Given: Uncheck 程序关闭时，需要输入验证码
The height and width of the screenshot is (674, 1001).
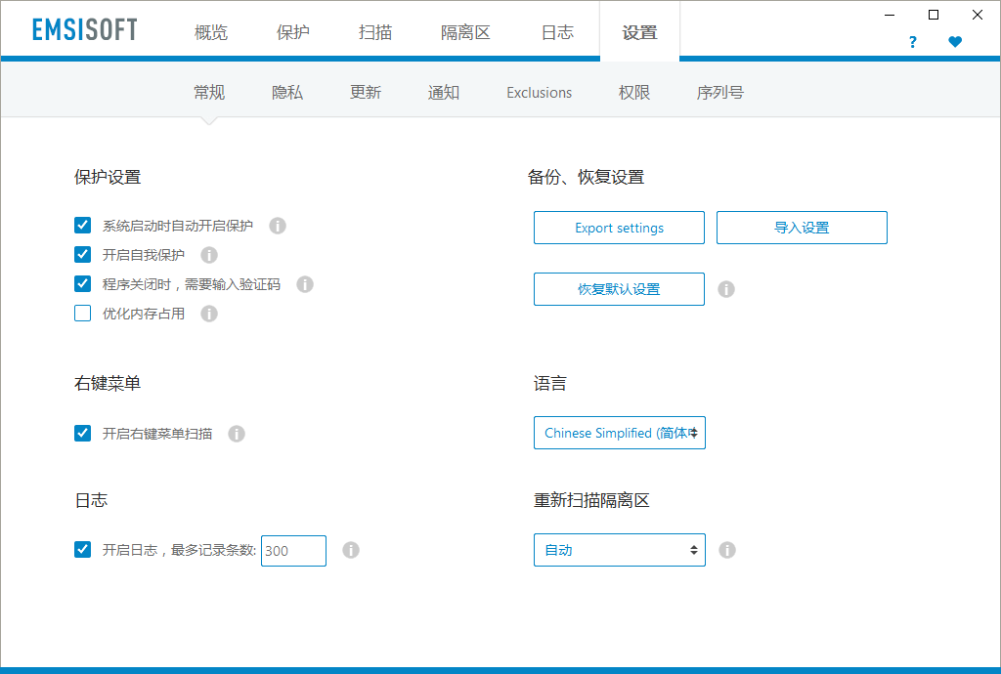Looking at the screenshot, I should coord(82,283).
